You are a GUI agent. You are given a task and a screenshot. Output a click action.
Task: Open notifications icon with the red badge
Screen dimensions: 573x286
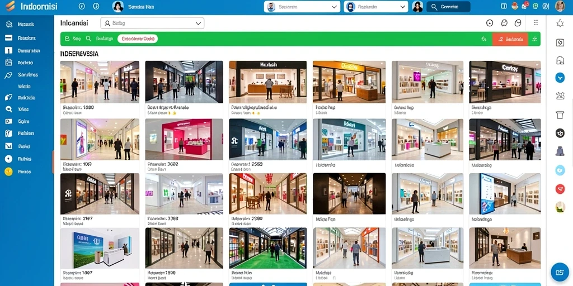tap(525, 6)
